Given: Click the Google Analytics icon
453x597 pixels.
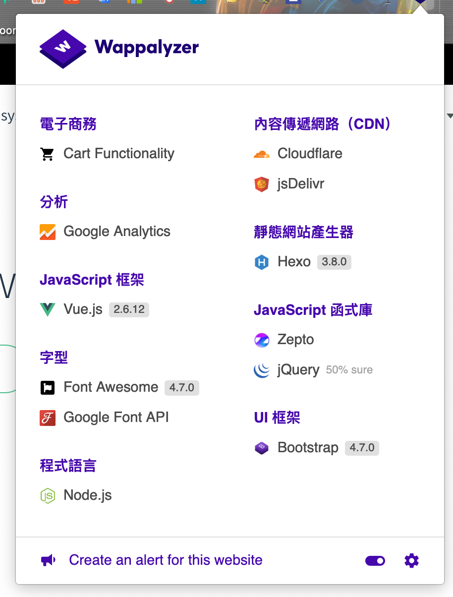Looking at the screenshot, I should [48, 232].
